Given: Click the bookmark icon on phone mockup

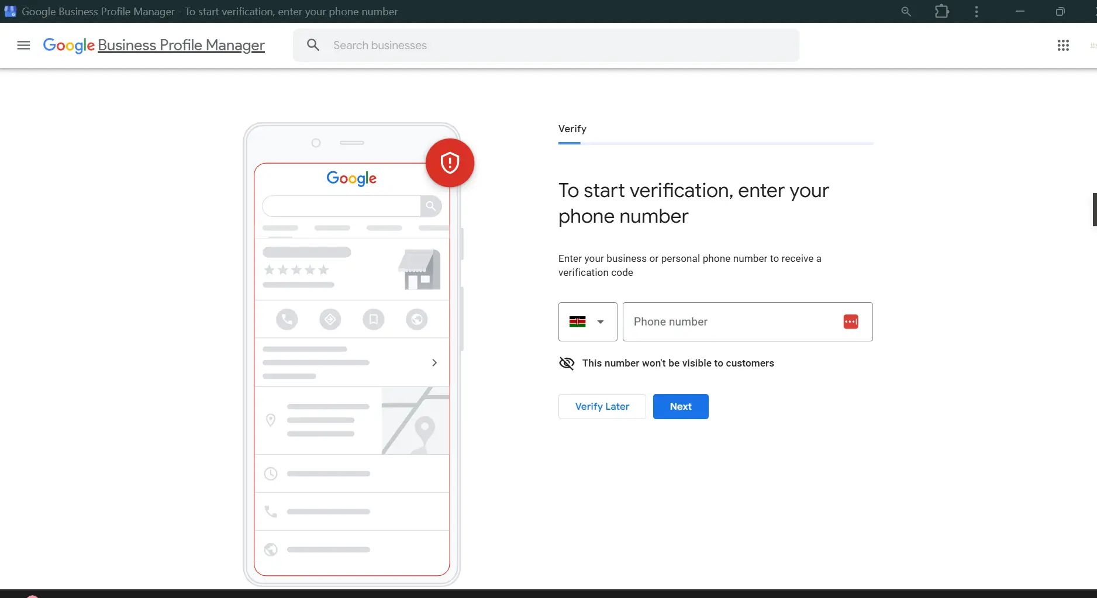Looking at the screenshot, I should [x=373, y=319].
